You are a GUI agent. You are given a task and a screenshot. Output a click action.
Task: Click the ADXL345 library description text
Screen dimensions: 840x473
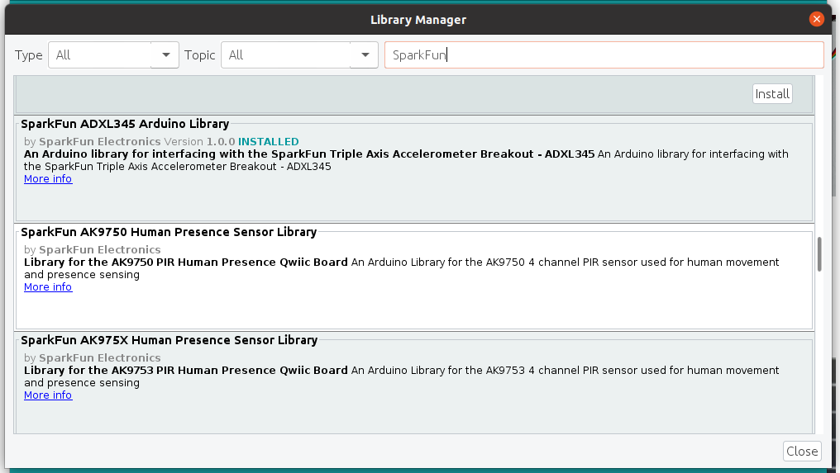406,160
